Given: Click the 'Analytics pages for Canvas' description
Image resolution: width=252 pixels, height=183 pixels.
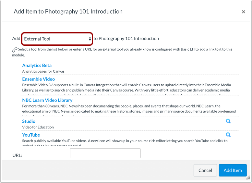Looking at the screenshot, I should [x=43, y=71].
